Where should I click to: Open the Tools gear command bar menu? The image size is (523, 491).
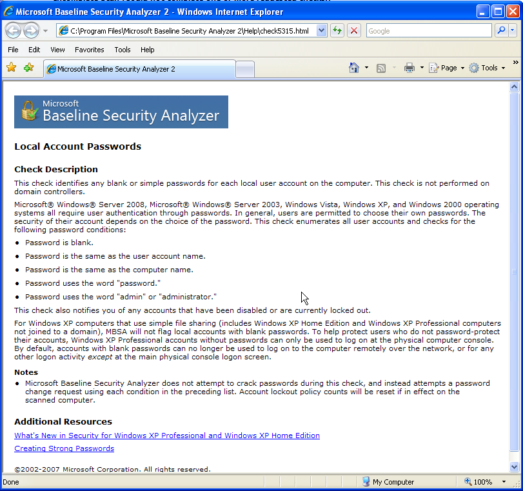pyautogui.click(x=487, y=68)
